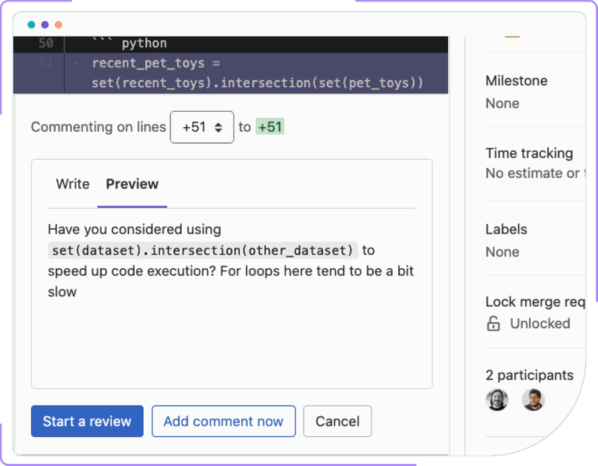This screenshot has width=598, height=466.
Task: Click the Commenting on lines label
Action: (x=99, y=127)
